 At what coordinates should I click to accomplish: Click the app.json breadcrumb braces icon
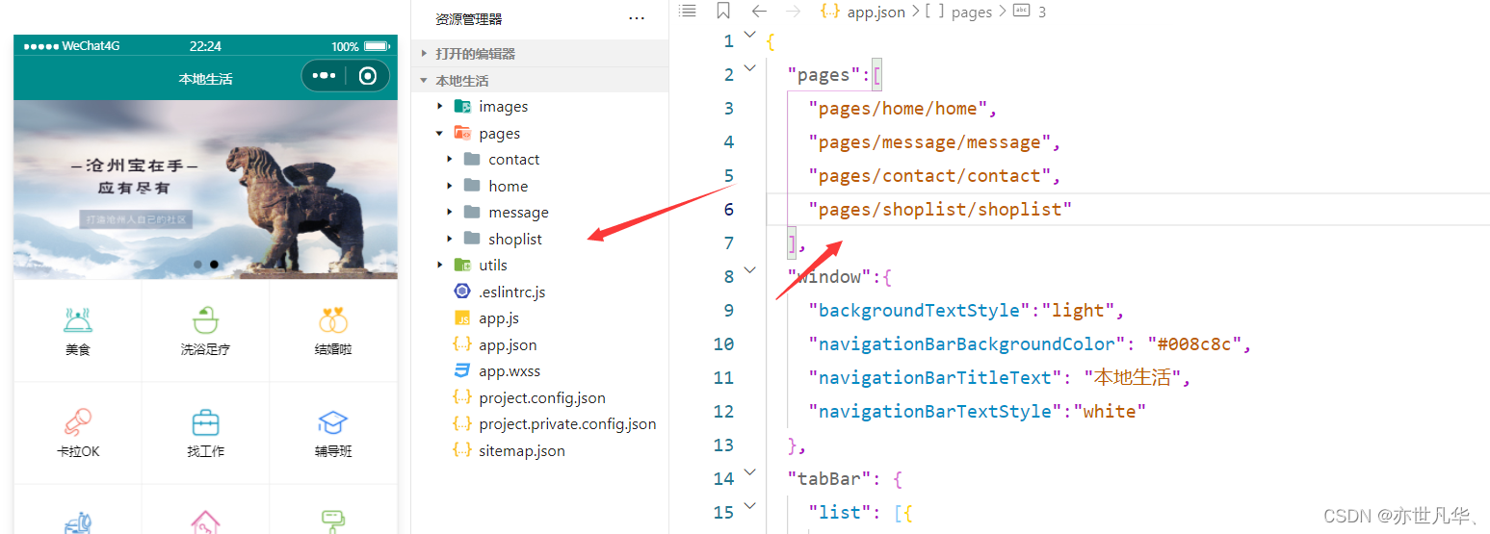(x=829, y=12)
